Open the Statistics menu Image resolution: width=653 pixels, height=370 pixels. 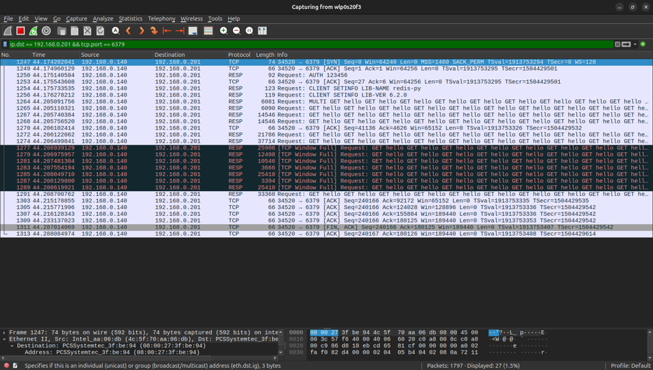tap(130, 18)
